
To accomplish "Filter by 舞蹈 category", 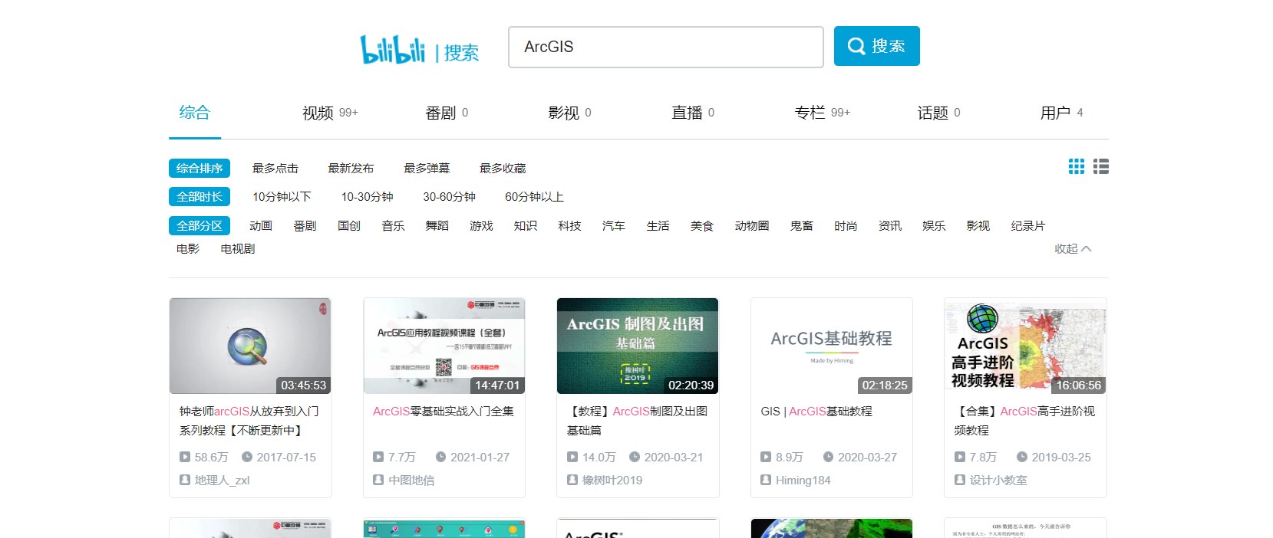I will (437, 225).
